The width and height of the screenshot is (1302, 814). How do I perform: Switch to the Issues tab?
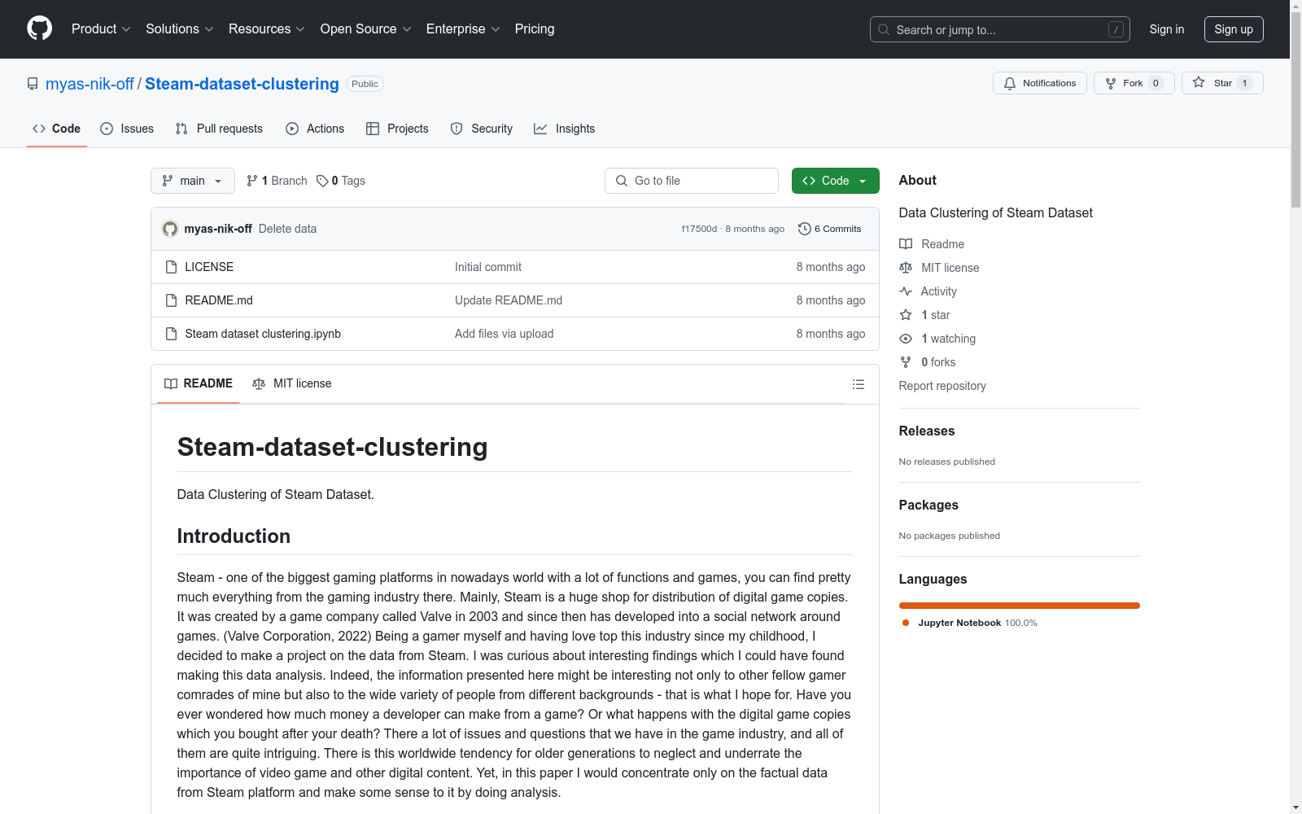point(127,129)
